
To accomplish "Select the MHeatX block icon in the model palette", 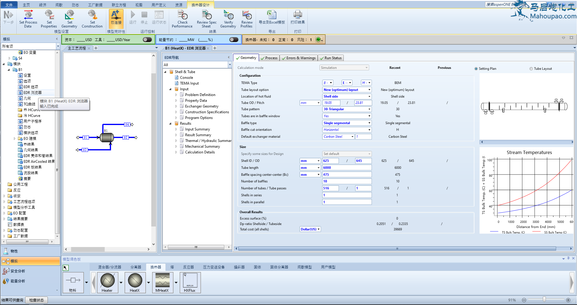I will (162, 282).
